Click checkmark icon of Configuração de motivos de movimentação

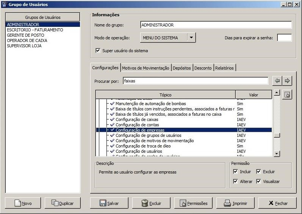[112, 141]
